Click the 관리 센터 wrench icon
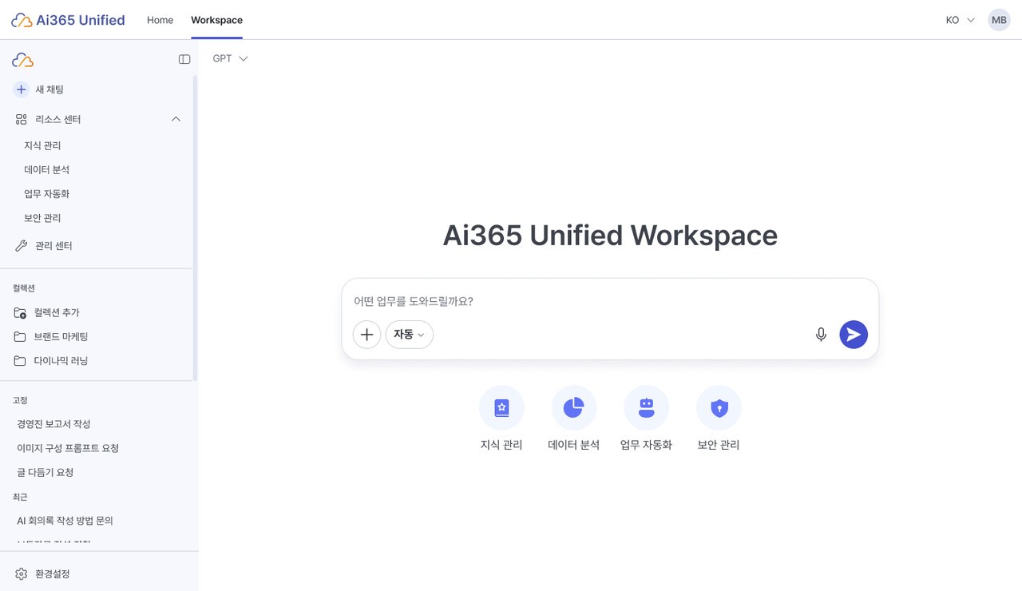 22,246
